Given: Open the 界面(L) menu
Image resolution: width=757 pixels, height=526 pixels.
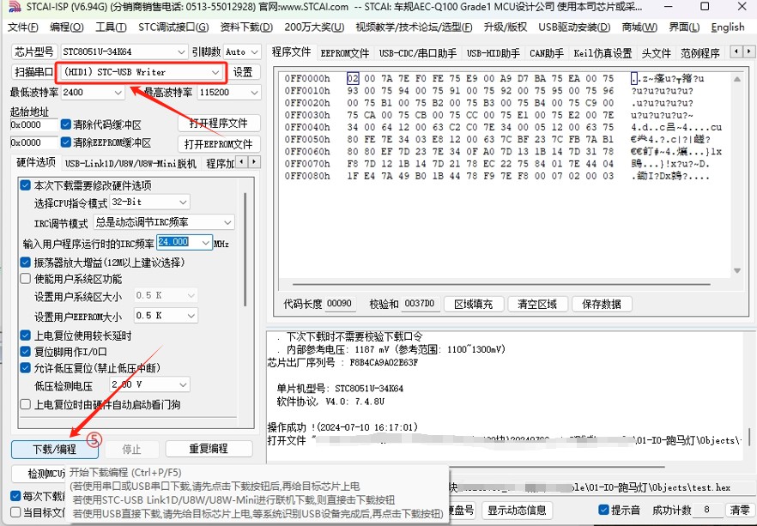Looking at the screenshot, I should pos(684,27).
